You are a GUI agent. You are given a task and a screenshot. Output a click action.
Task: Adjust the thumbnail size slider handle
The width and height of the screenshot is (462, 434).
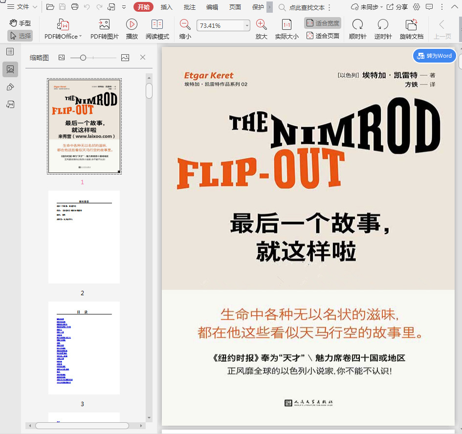(x=83, y=58)
